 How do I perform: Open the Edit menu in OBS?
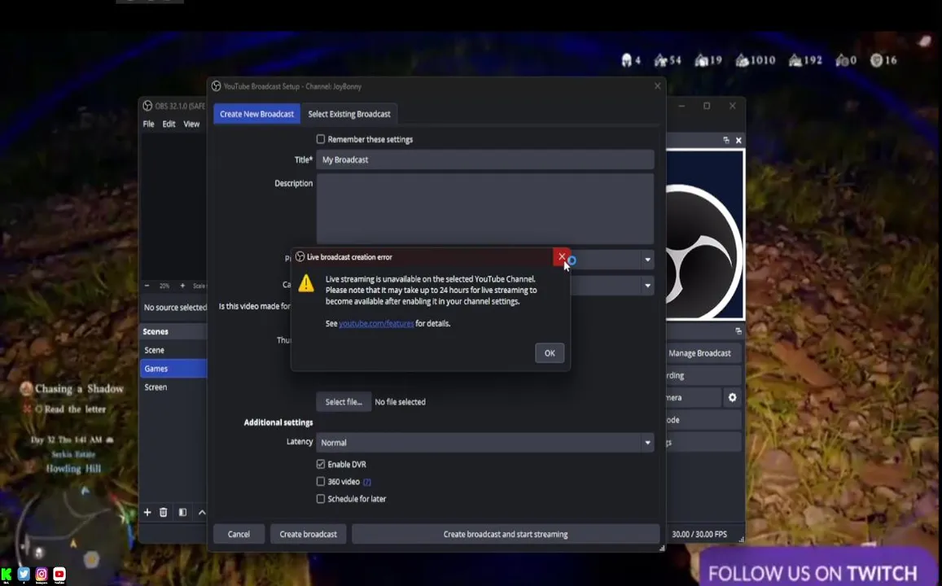pyautogui.click(x=169, y=125)
